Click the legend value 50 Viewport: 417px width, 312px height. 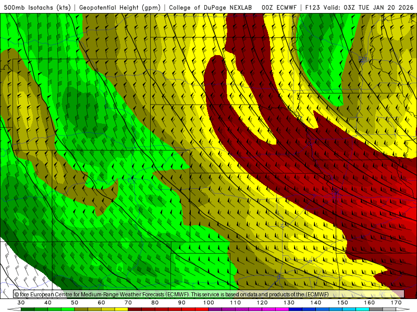click(75, 303)
